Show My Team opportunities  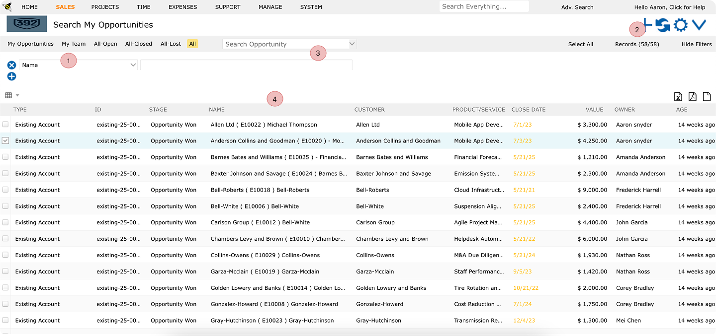coord(74,44)
